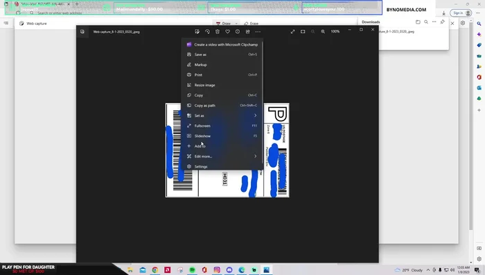Expand the Edit more submenu
The height and width of the screenshot is (275, 485).
222,157
